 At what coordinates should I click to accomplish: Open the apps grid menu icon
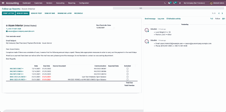tap(3, 3)
